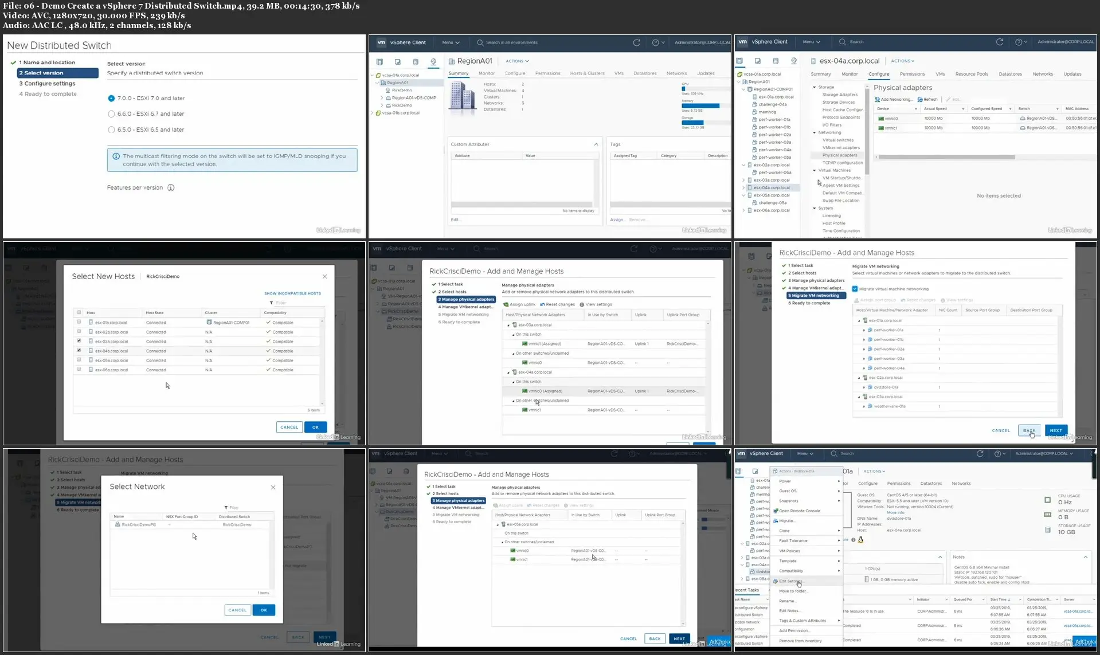The width and height of the screenshot is (1100, 655).
Task: Click SHOW INCOMPATIBLE HOSTS link
Action: [292, 293]
